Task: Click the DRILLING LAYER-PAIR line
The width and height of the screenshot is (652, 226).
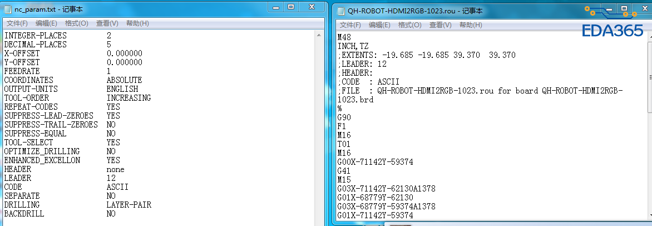Action: click(x=77, y=205)
